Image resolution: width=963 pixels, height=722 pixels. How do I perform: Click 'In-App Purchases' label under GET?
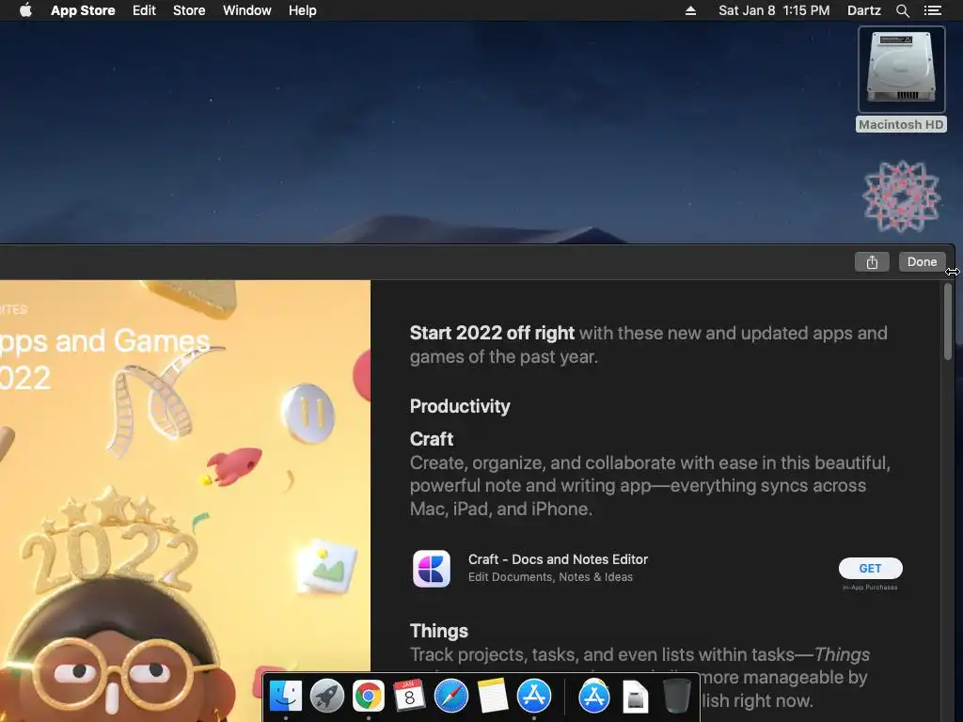(870, 588)
